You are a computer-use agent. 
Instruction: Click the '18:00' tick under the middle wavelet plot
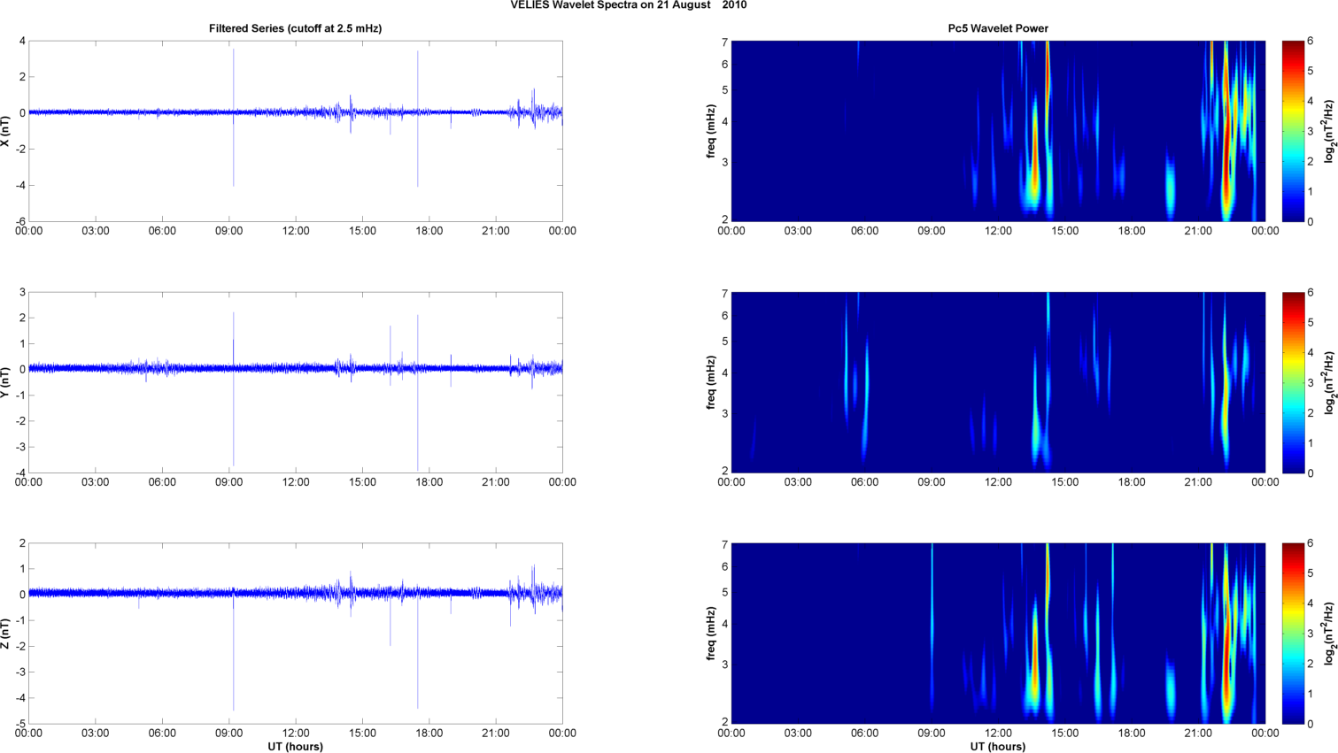[x=1132, y=482]
